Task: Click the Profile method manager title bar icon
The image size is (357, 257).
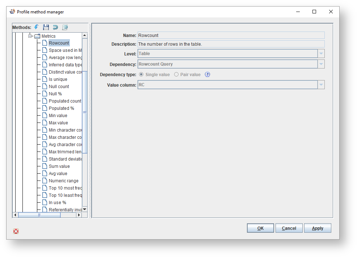Action: coord(12,12)
